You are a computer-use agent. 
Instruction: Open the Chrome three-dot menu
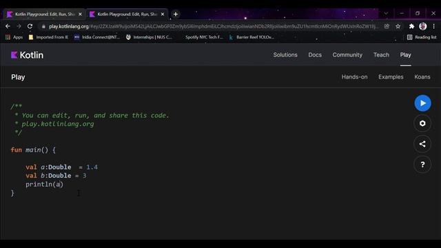pos(433,26)
